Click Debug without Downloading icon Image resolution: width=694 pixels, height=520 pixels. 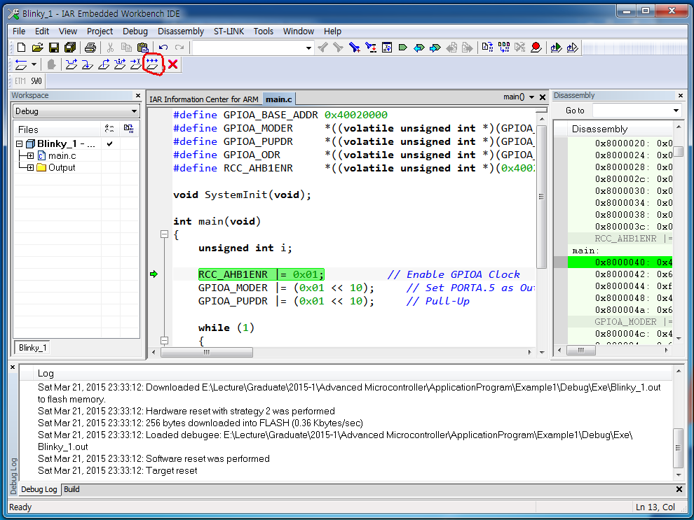[x=572, y=48]
